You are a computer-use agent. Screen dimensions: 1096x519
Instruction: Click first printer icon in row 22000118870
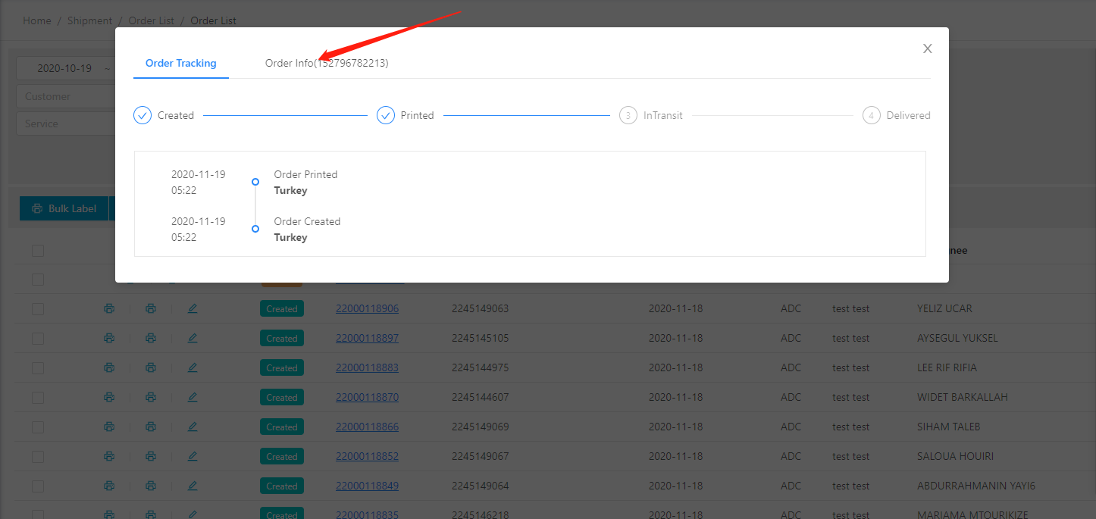(x=109, y=397)
